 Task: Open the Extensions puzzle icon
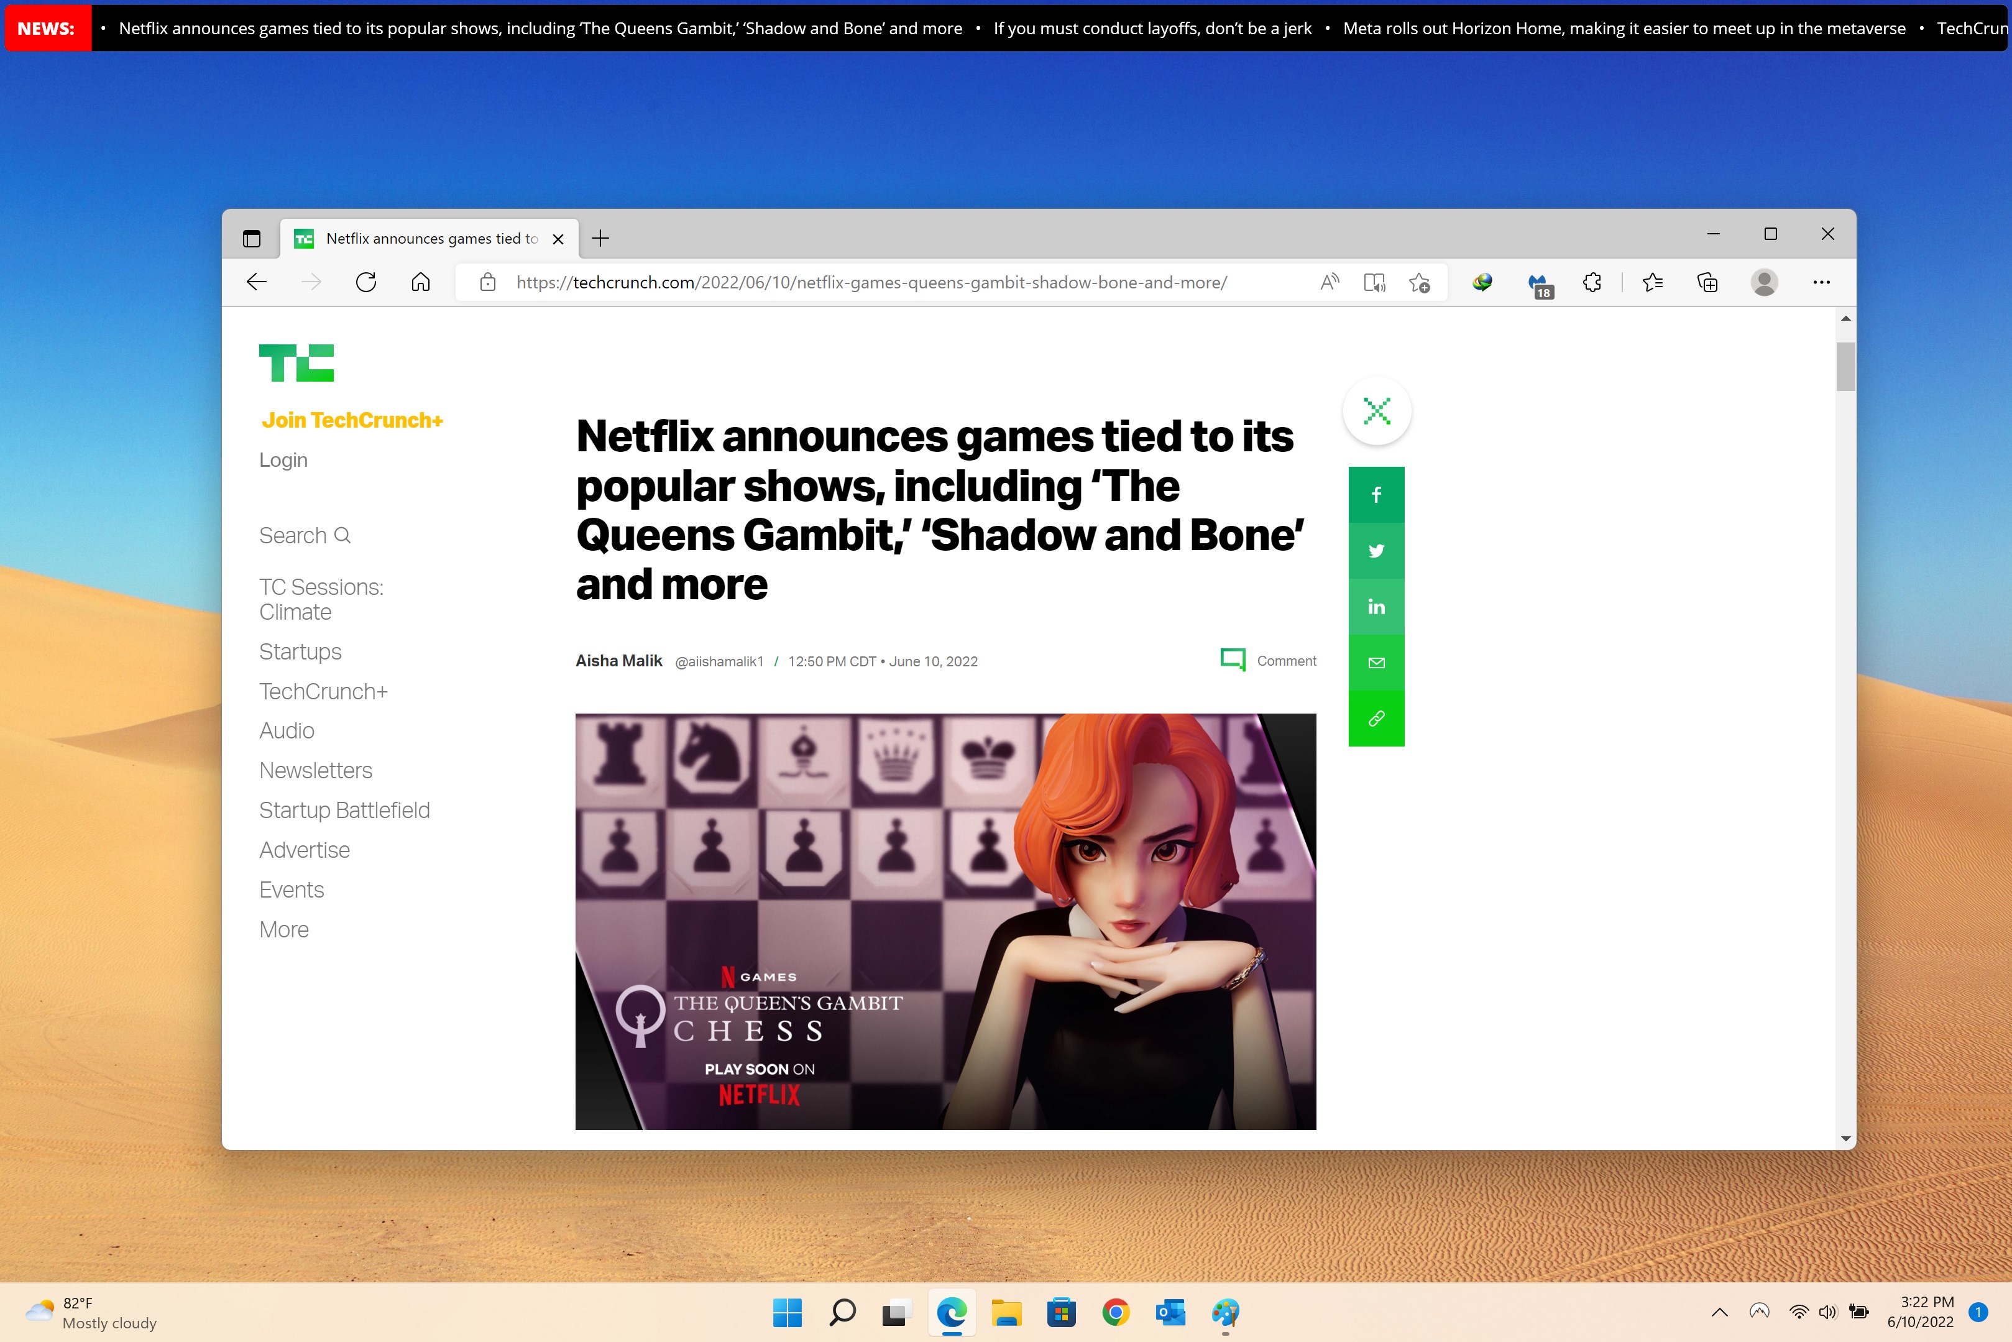1592,282
